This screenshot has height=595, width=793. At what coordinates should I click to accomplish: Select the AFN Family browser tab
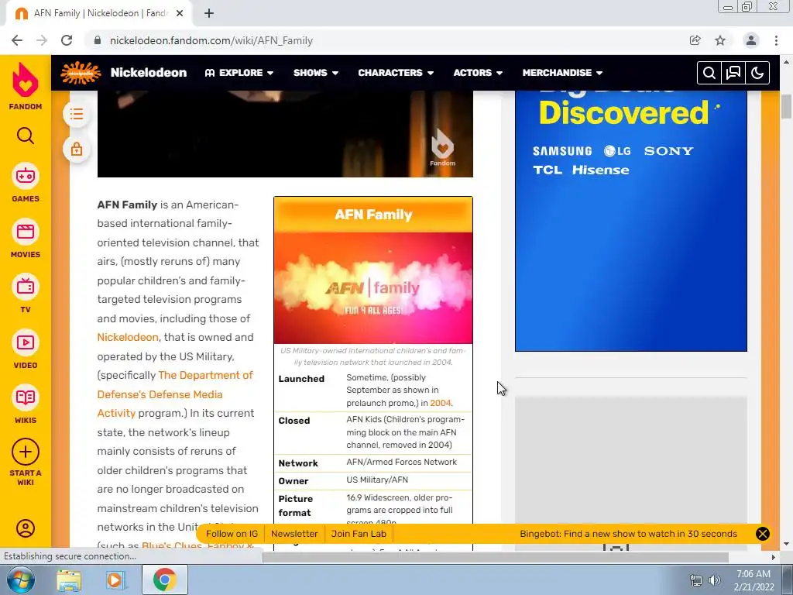[98, 13]
